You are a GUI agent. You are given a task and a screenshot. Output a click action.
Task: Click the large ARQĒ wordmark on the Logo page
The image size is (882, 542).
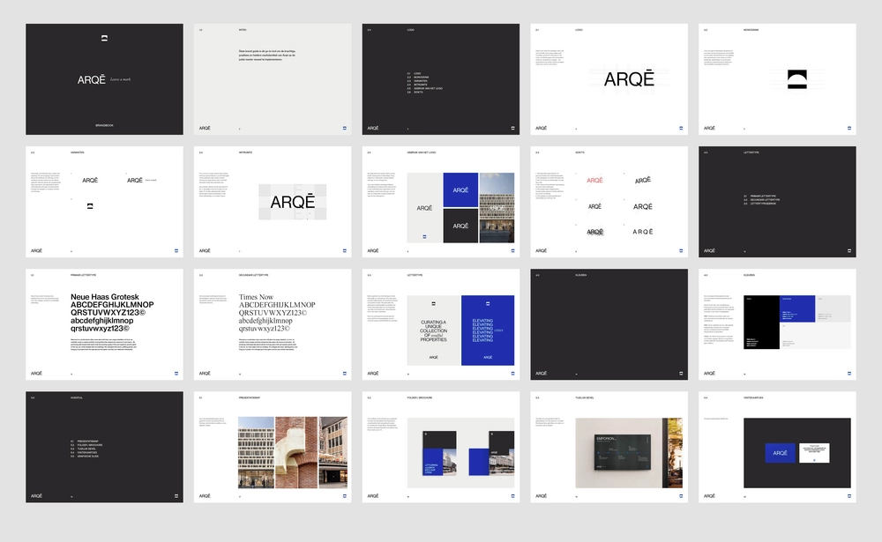pyautogui.click(x=629, y=80)
